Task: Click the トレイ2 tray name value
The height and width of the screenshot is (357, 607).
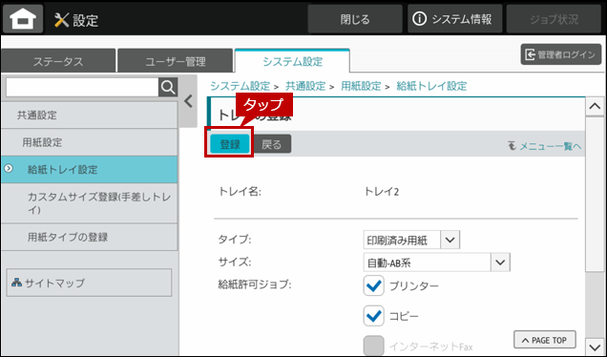Action: [382, 192]
